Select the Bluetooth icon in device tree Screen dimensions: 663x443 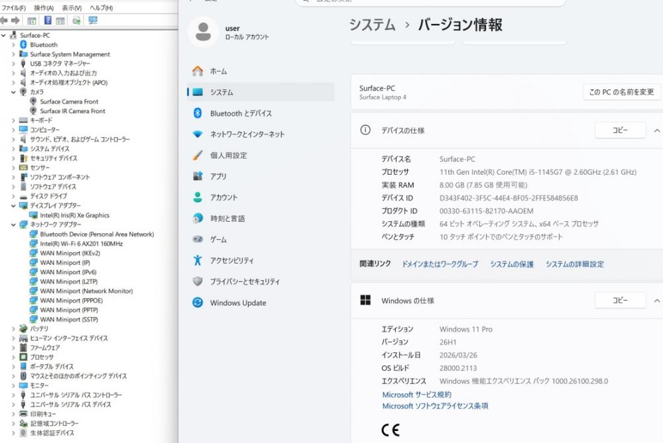[x=23, y=44]
